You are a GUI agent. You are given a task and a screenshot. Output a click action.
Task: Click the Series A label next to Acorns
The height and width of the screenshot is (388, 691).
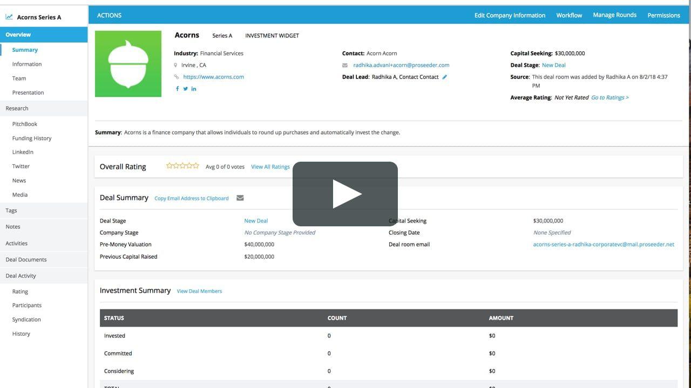(222, 36)
